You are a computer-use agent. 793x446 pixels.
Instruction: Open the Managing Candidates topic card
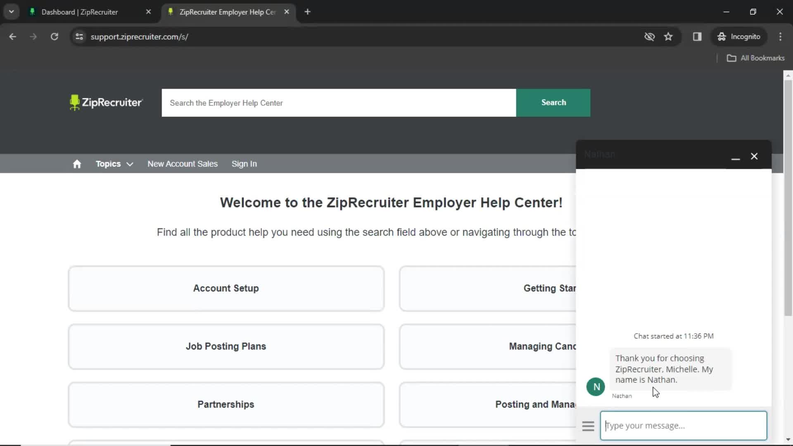click(x=488, y=346)
